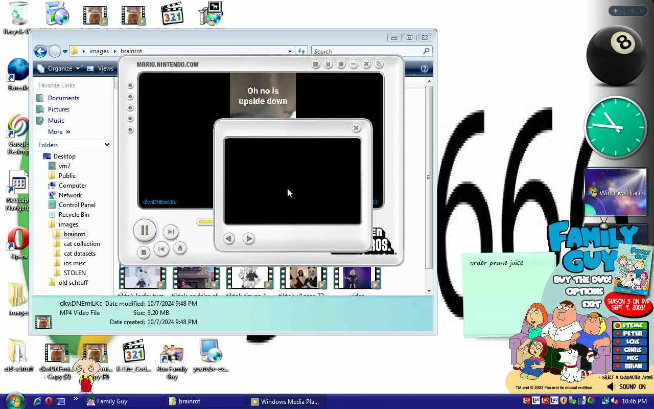The height and width of the screenshot is (409, 654).
Task: Click OPTIONS in the Family Guy app
Action: 585,292
